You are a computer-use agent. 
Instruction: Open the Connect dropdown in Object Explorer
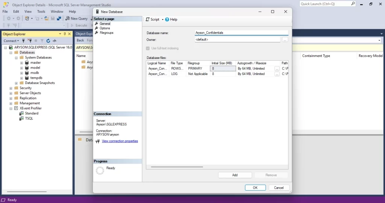tap(11, 41)
